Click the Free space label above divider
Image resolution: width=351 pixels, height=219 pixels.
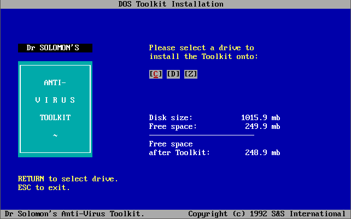point(173,127)
